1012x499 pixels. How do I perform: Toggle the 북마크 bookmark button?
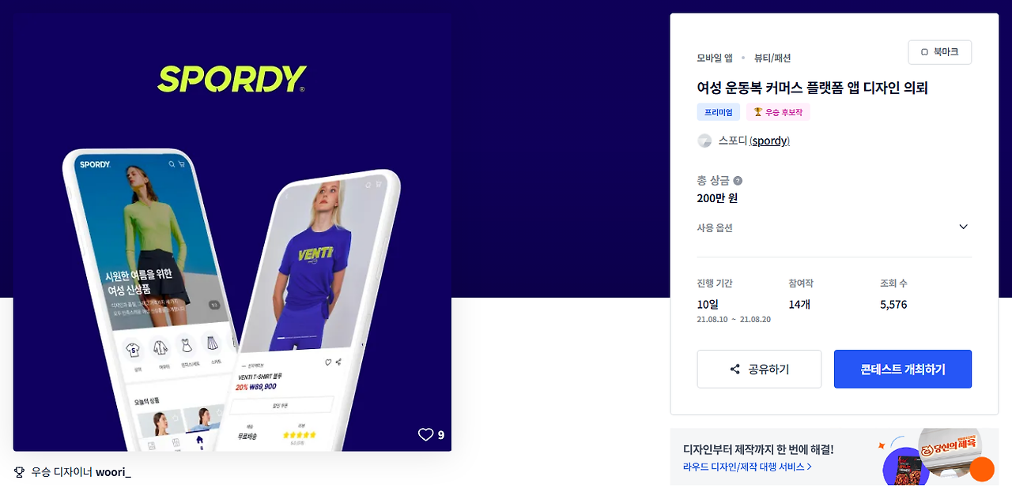[939, 52]
